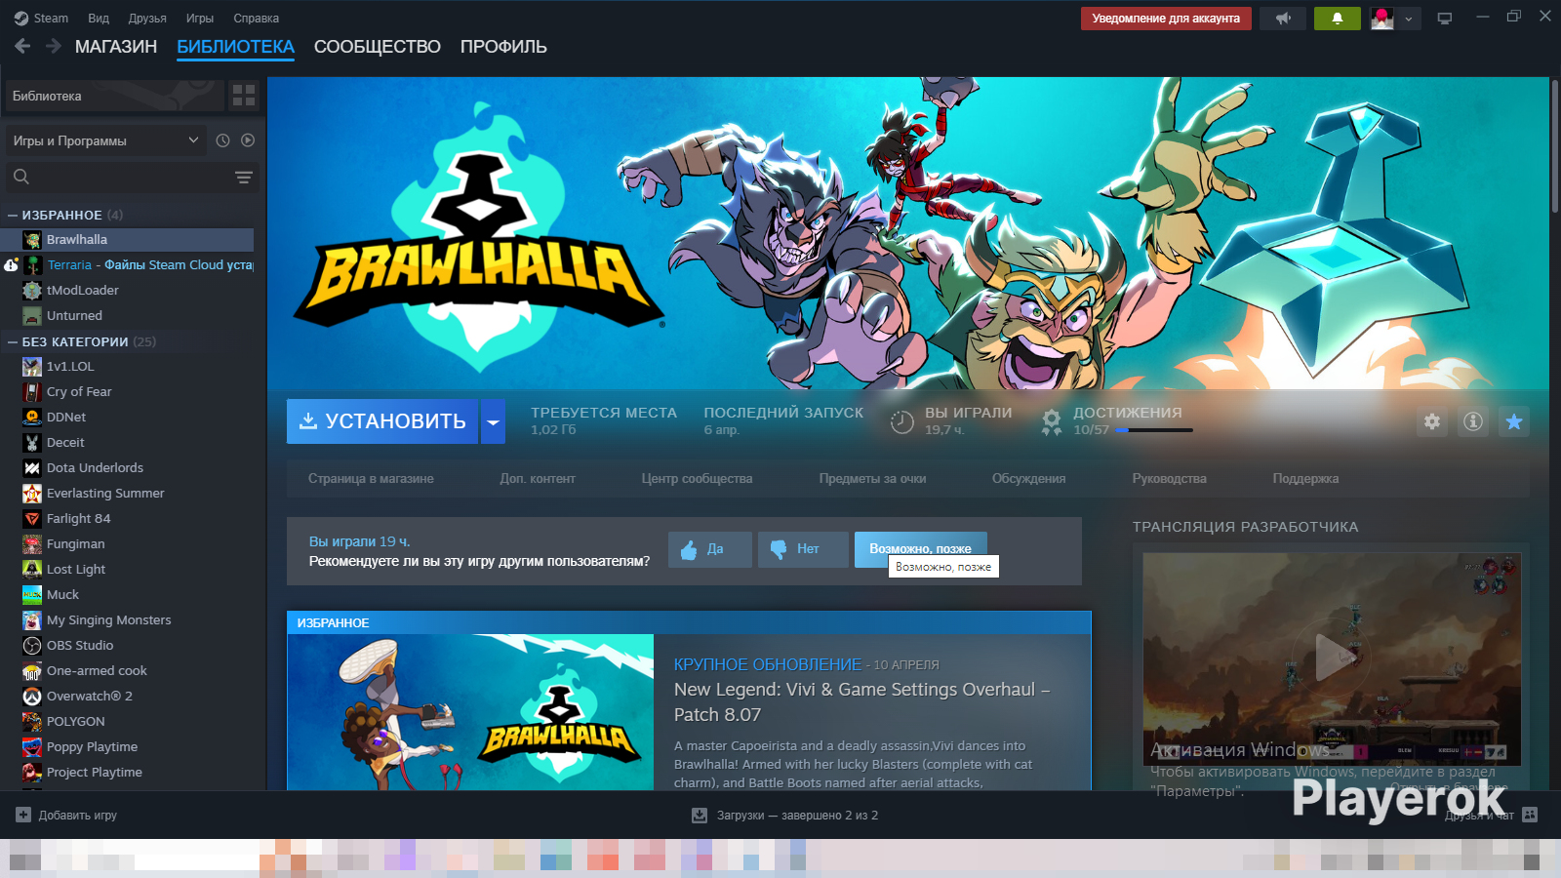The image size is (1561, 878).
Task: Click the ДОСТИЖЕНИЯ achievements icon
Action: 1052,421
